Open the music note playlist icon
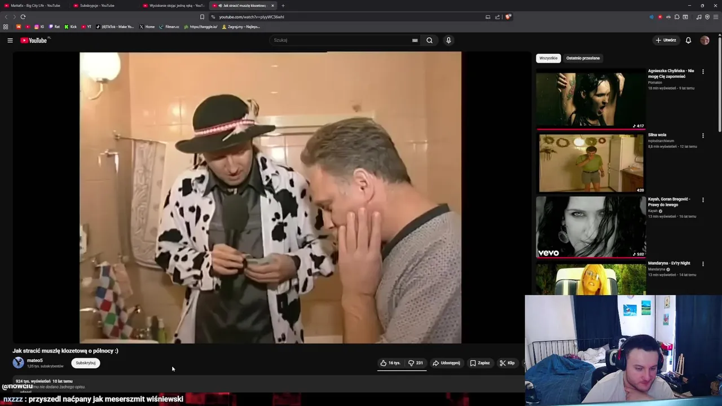Viewport: 722px width, 406px height. pyautogui.click(x=699, y=17)
